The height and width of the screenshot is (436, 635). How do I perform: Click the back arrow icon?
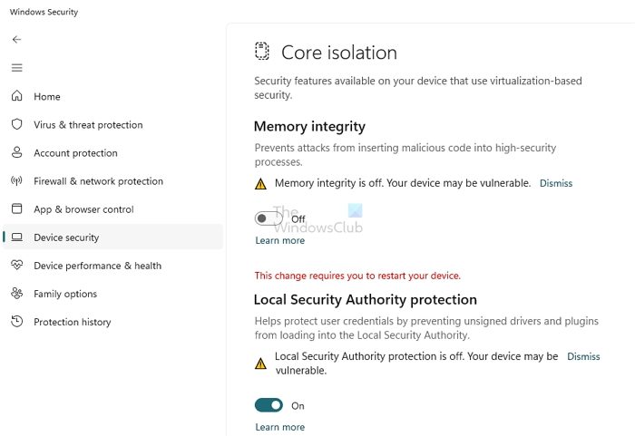[x=16, y=39]
